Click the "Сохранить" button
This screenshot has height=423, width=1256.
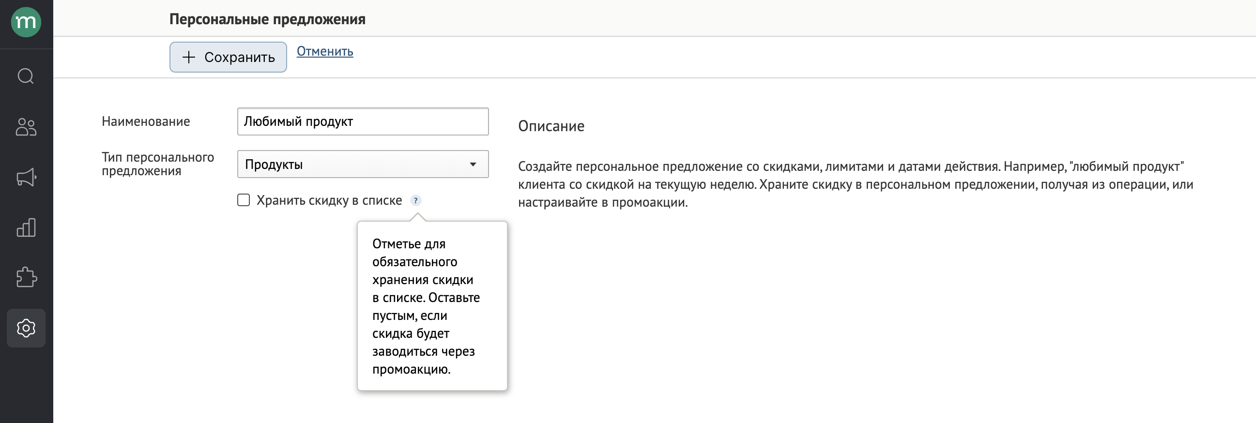click(x=228, y=57)
